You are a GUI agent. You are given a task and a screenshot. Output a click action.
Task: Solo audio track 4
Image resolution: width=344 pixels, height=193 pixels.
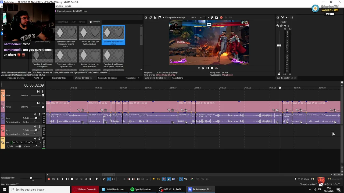pos(39,127)
